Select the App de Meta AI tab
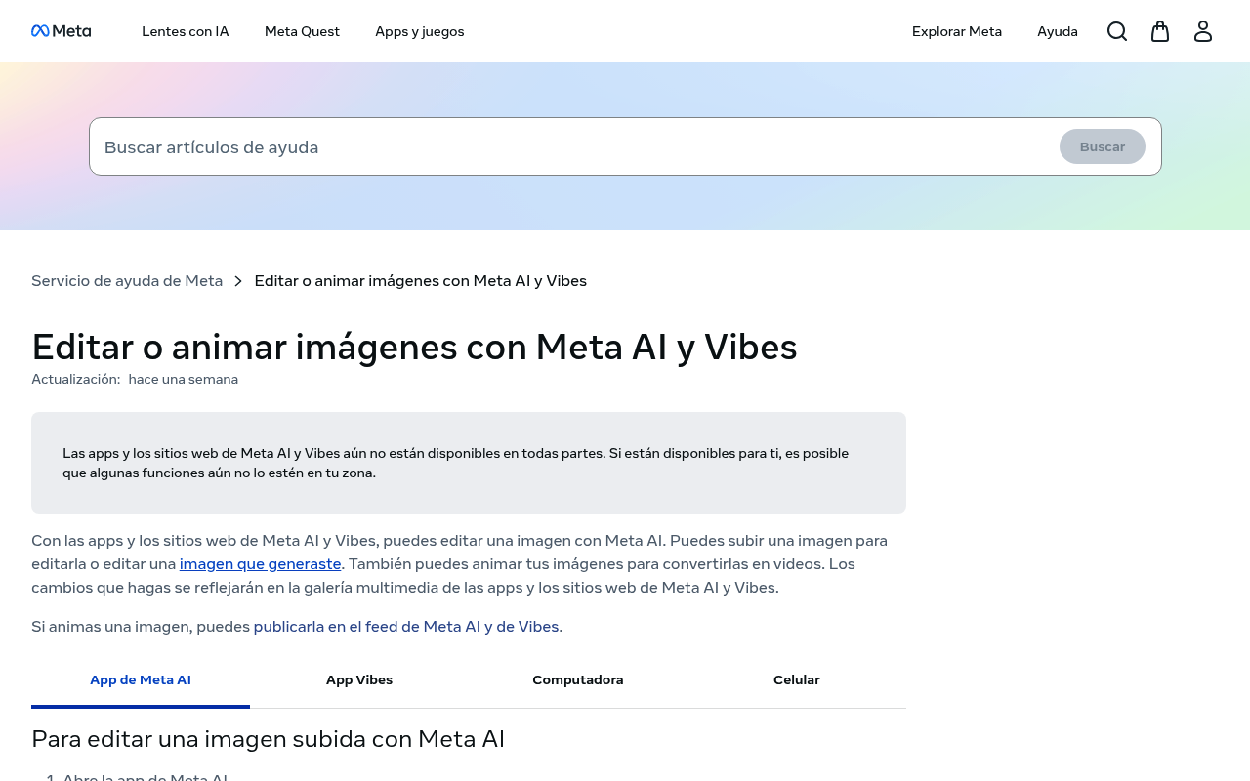This screenshot has height=781, width=1250. tap(141, 680)
